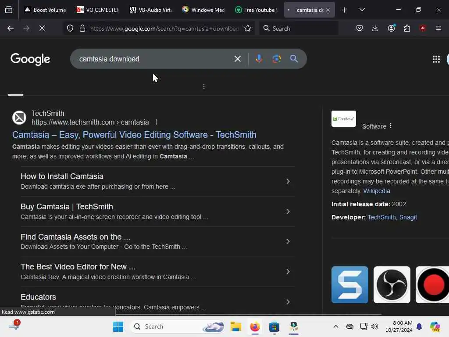
Task: Open the list all tabs dropdown
Action: click(362, 10)
